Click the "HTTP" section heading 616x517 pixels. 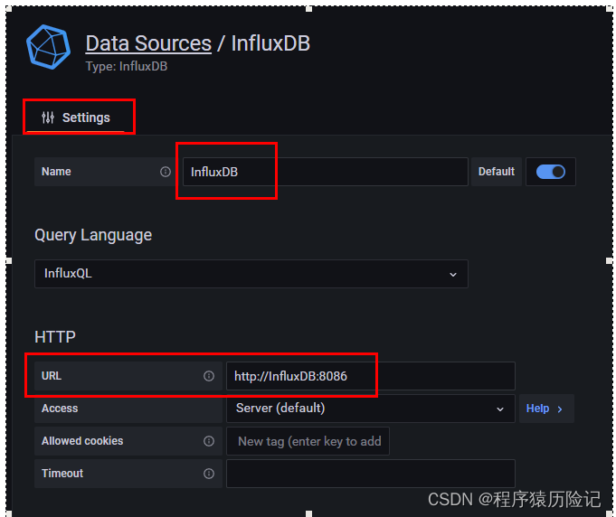pos(55,337)
